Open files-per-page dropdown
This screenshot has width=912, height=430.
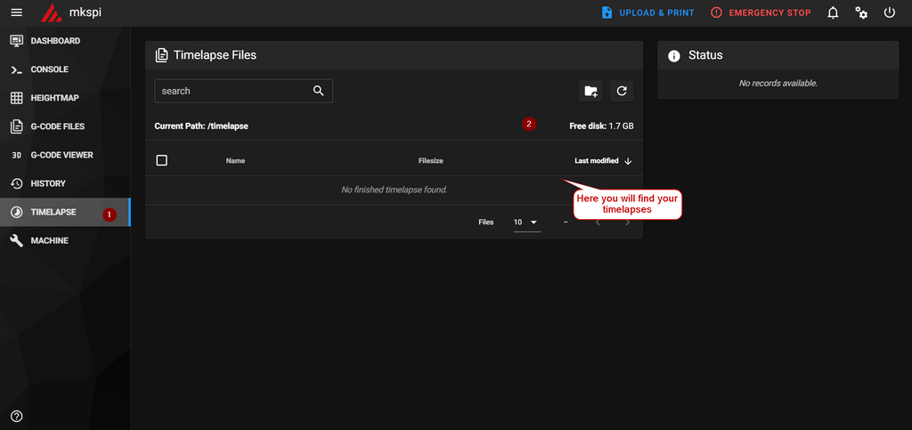tap(526, 223)
